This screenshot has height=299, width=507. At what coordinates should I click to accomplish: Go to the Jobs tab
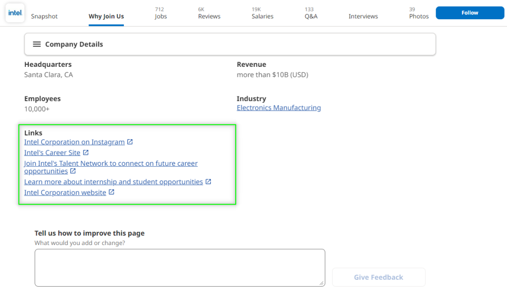[160, 13]
